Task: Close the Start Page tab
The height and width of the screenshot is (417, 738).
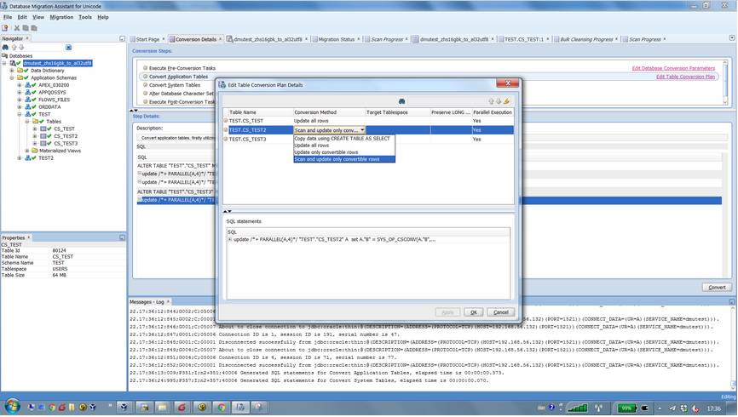Action: (164, 39)
